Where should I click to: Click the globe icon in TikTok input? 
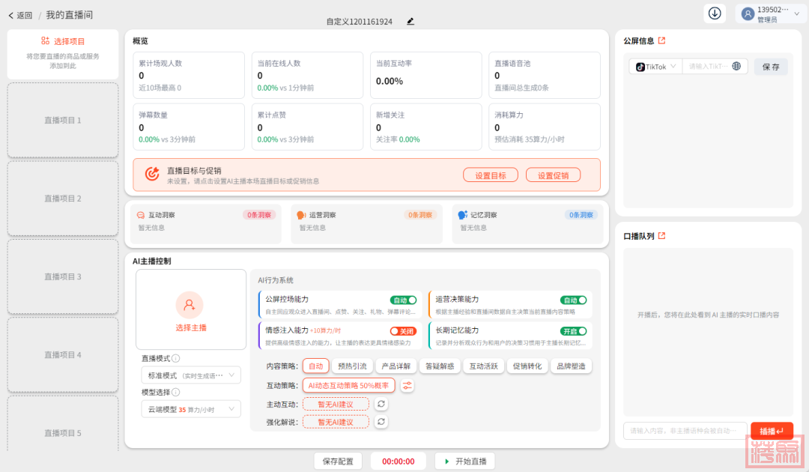click(x=736, y=66)
